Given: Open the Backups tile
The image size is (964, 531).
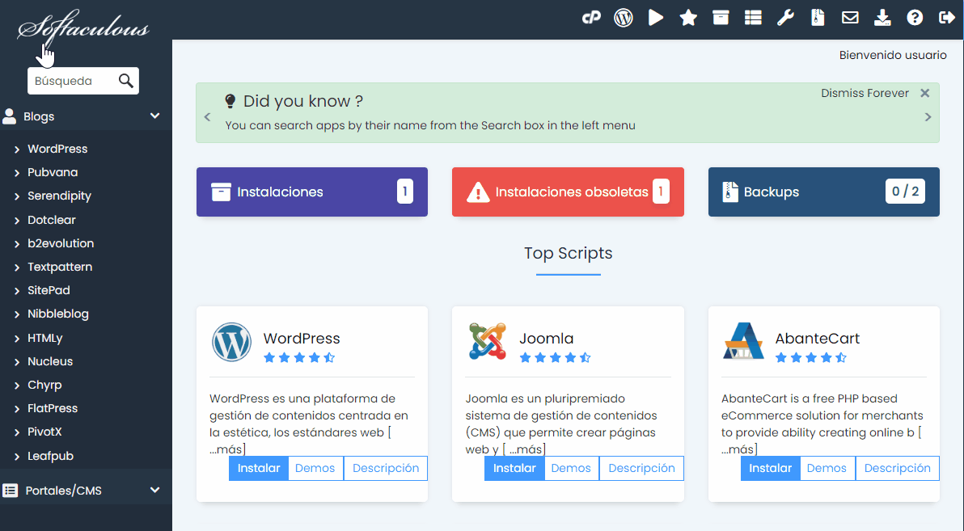Looking at the screenshot, I should click(x=824, y=192).
